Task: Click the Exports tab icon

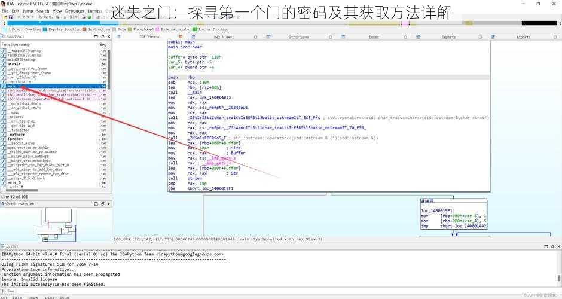Action: click(x=493, y=37)
